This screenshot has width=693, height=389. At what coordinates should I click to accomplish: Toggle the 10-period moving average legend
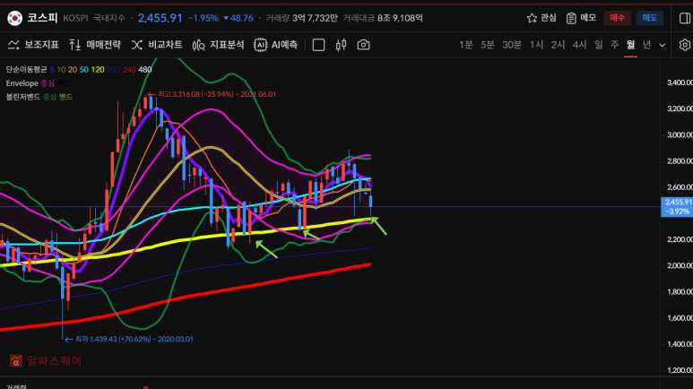coord(61,69)
